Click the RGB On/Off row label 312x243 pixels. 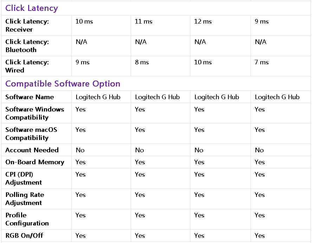pos(24,236)
